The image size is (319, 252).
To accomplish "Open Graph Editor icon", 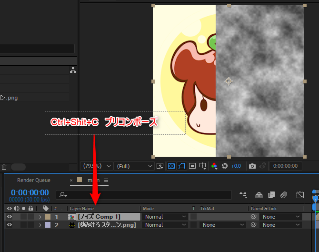I will (x=300, y=195).
